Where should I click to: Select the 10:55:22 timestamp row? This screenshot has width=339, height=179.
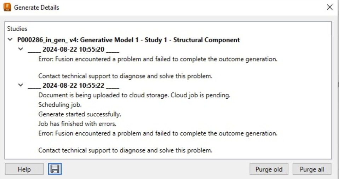coord(74,86)
